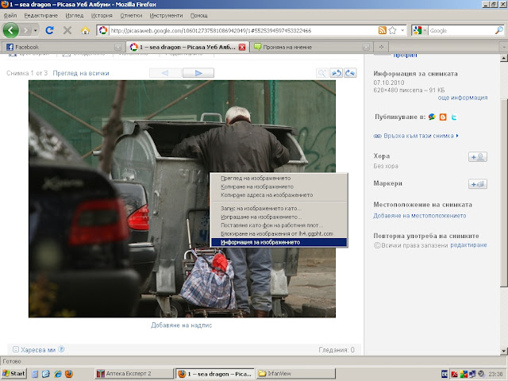508x381 pixels.
Task: Click Добавяне на надпис caption link
Action: [182, 325]
